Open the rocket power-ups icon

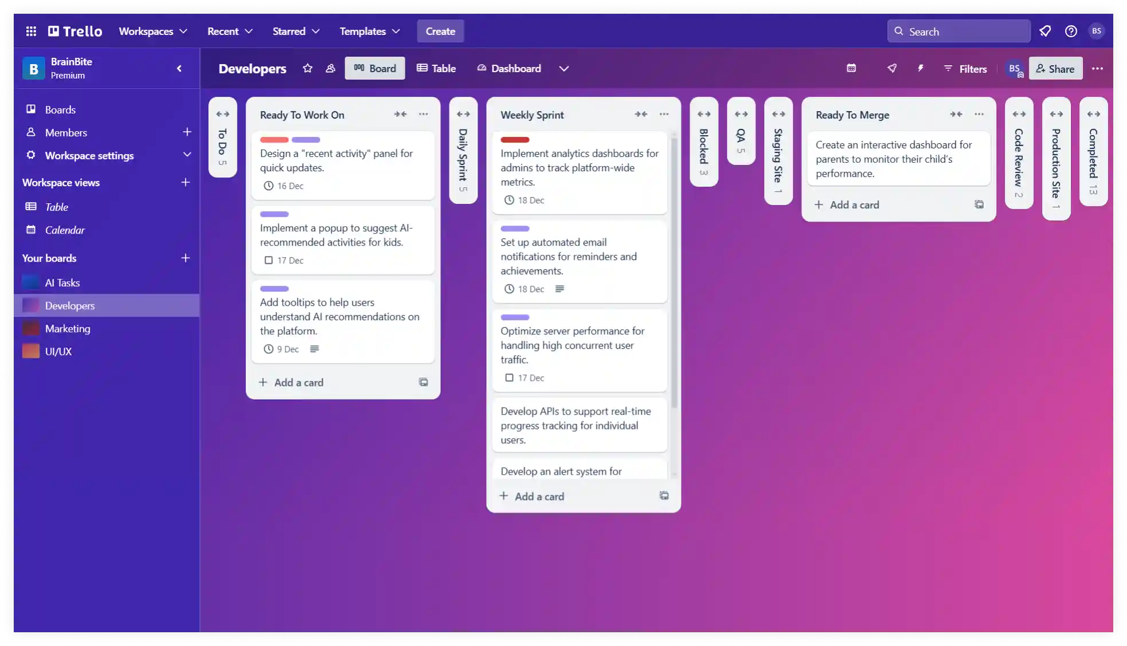(892, 68)
